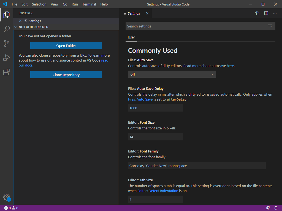Screen dimensions: 282x211
Task: Click the 'Editor: Font Size' setting title
Action: tap(141, 122)
